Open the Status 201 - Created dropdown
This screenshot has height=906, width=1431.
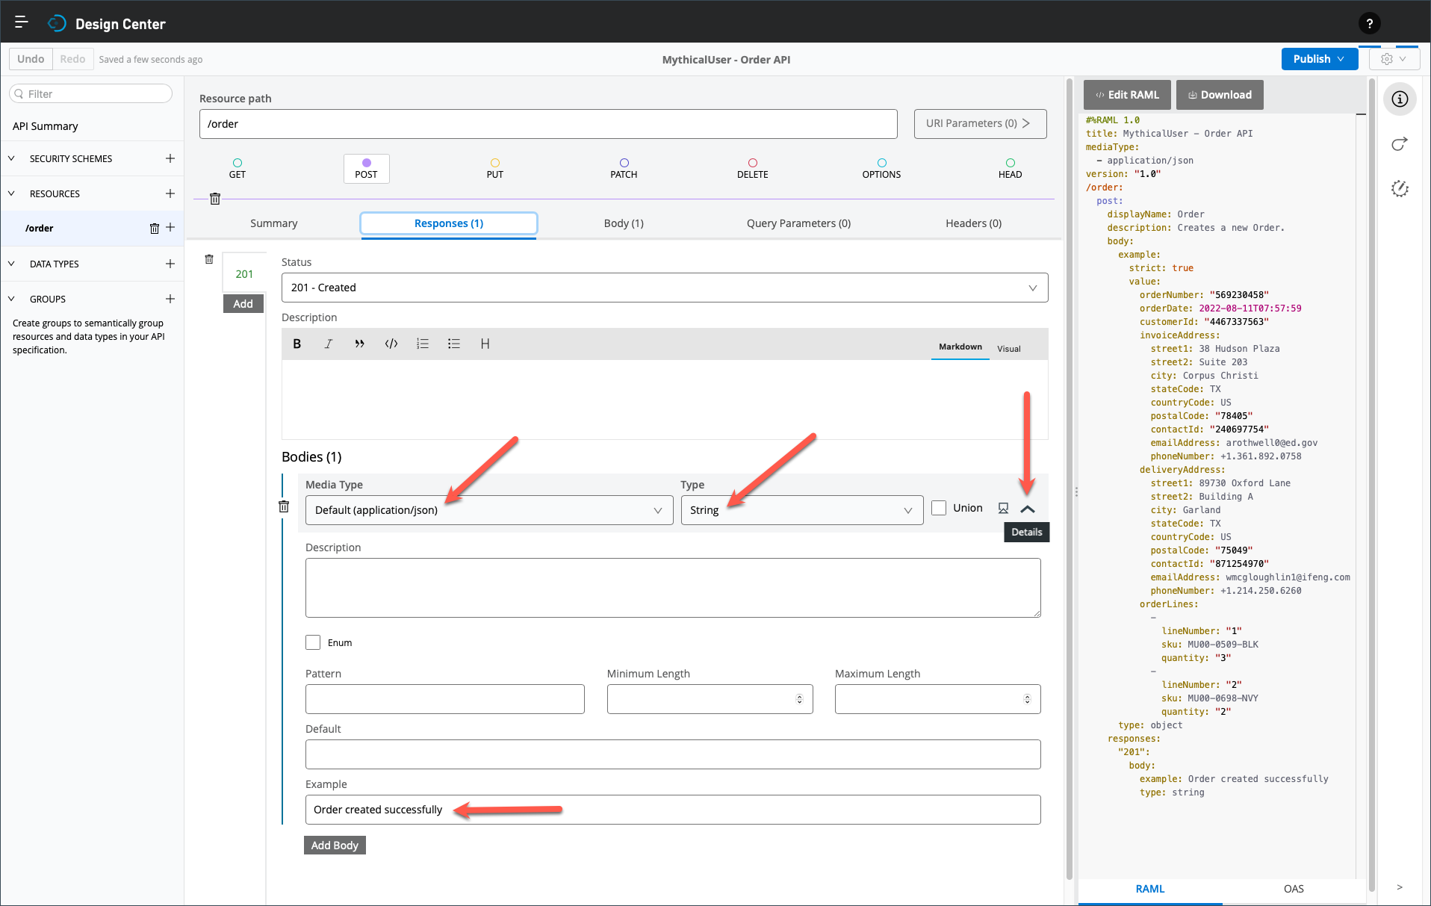664,288
